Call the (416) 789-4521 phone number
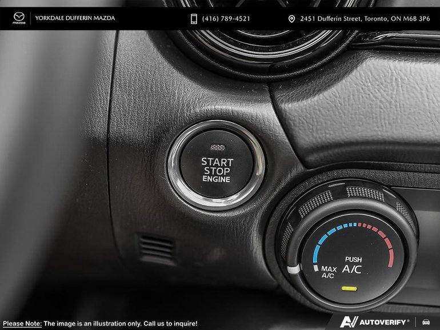The width and height of the screenshot is (440, 330). point(226,19)
